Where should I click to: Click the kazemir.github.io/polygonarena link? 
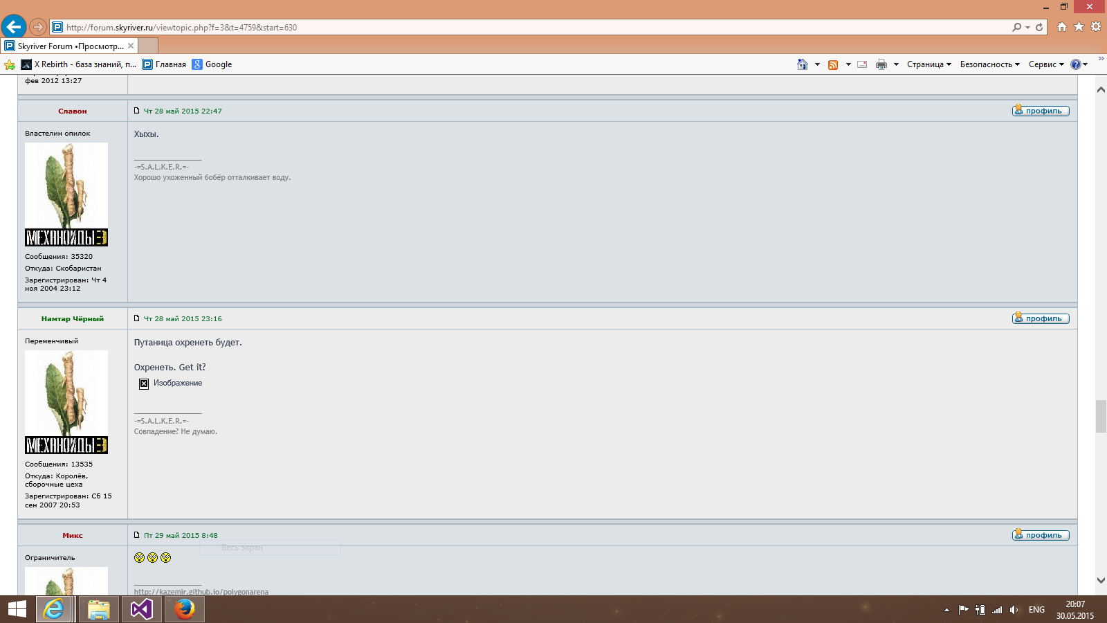tap(201, 592)
